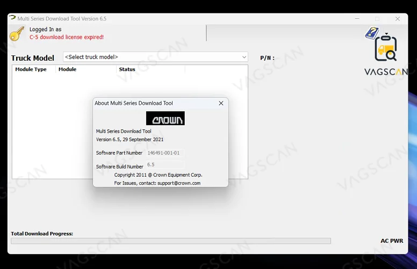417x269 pixels.
Task: Click the Copyright 2011 Crown Equipment Corp. text
Action: (158, 175)
